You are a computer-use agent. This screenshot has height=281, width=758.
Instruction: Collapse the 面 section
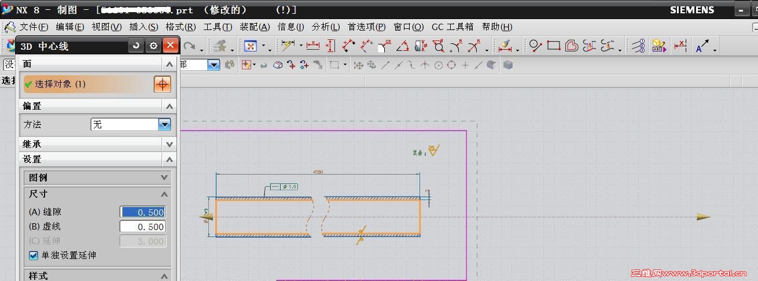coord(169,64)
